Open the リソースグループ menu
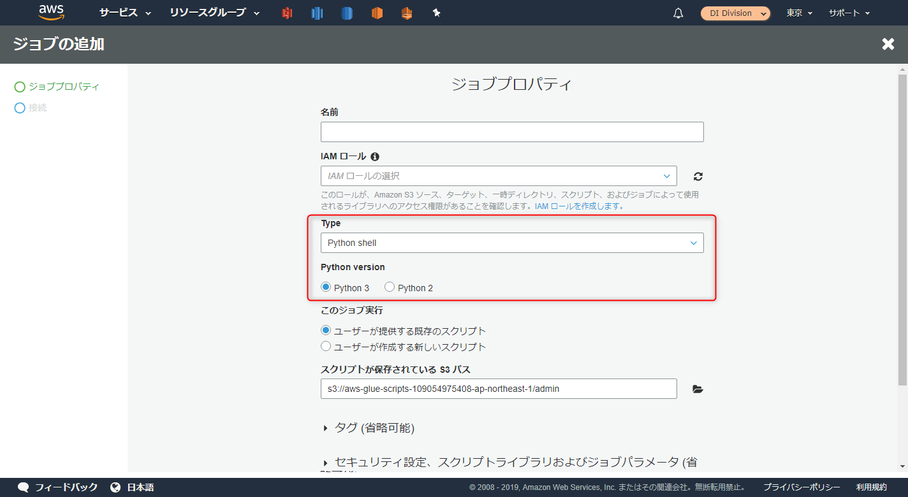 [x=209, y=13]
